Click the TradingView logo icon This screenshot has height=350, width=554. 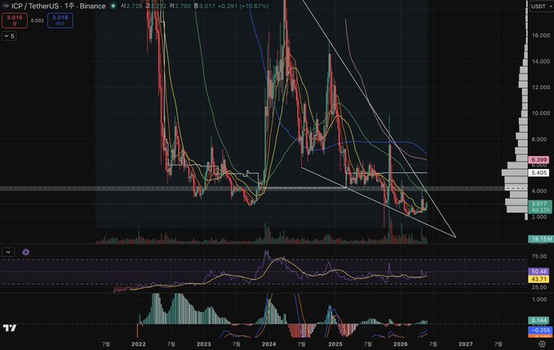[10, 328]
